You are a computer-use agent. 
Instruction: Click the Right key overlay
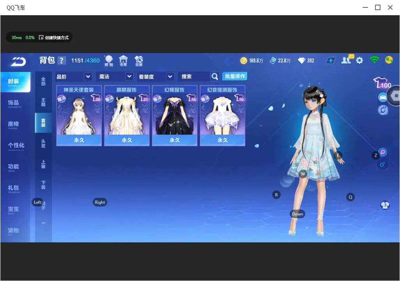click(100, 202)
